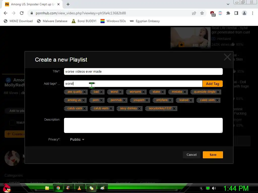Open the Bonzi BUDDY! bookmark
Screen dimensions: 258x193
pyautogui.click(x=84, y=21)
